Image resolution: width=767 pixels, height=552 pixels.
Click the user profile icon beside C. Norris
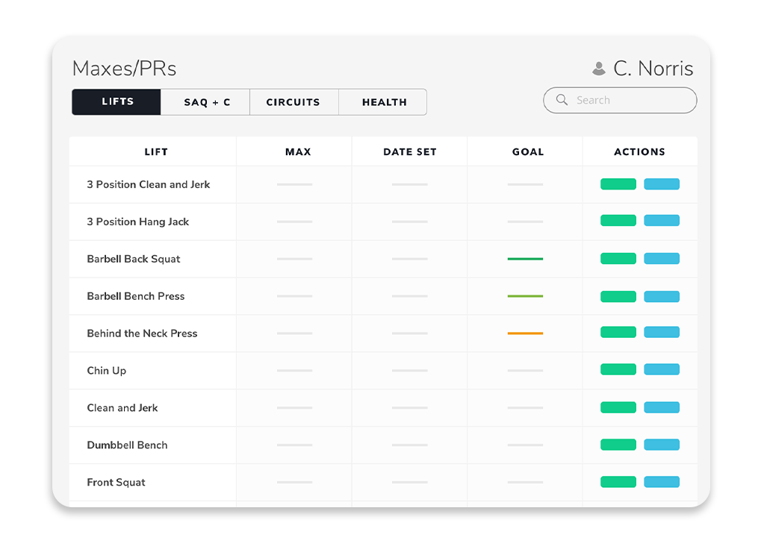(598, 69)
